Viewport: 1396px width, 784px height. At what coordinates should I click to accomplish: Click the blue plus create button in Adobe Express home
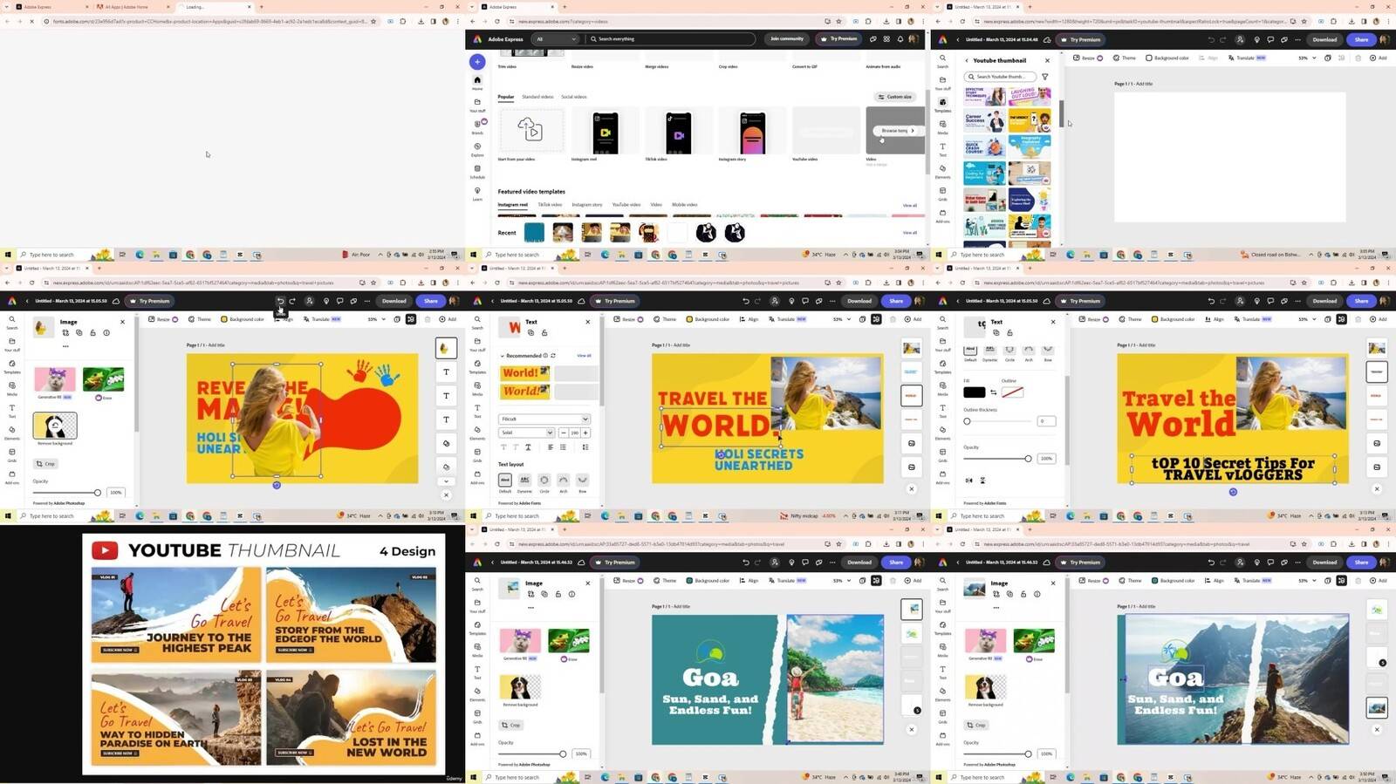tap(477, 62)
